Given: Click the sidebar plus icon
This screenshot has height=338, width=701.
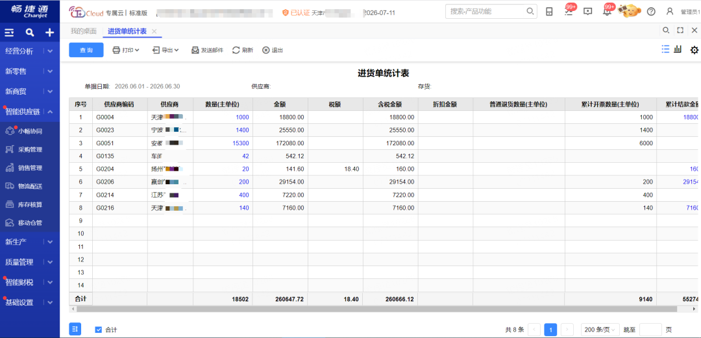Looking at the screenshot, I should pos(49,32).
